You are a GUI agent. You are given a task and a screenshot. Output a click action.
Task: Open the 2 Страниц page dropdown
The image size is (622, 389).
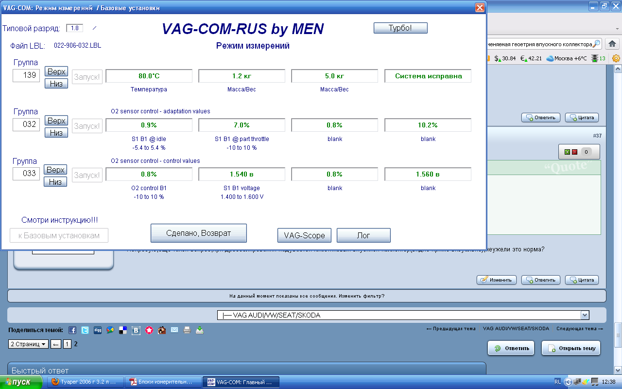pyautogui.click(x=29, y=344)
